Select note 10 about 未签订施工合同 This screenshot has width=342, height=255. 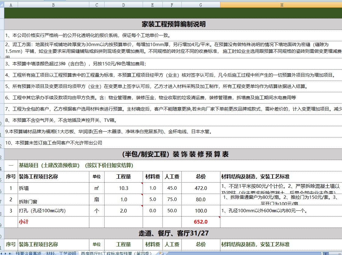tap(173, 143)
